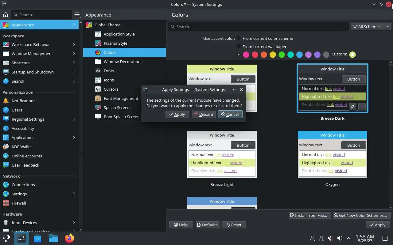Select Colors in the Appearance list
The height and width of the screenshot is (245, 393).
[x=124, y=52]
